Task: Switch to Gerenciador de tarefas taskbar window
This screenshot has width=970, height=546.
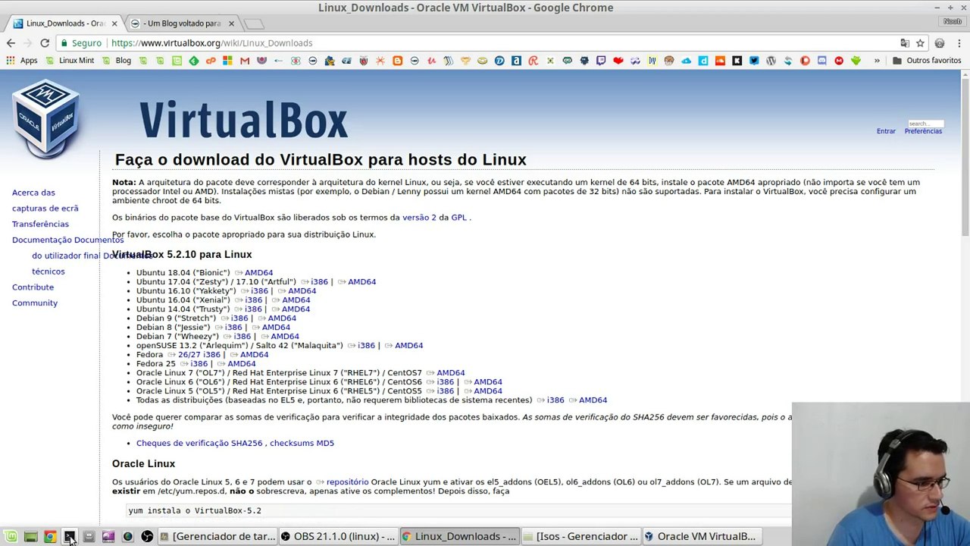Action: click(x=217, y=537)
